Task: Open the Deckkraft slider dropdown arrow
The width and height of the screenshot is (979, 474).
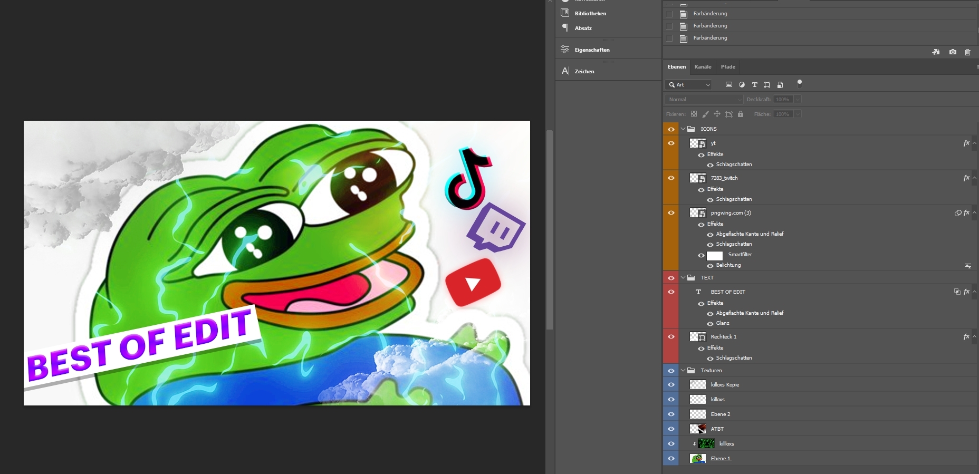Action: tap(798, 100)
